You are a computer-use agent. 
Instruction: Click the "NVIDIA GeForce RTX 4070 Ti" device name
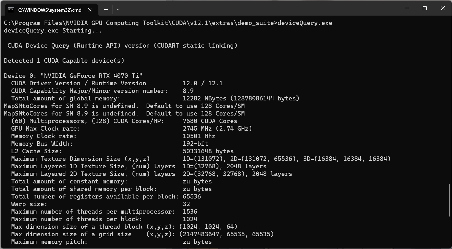pos(91,76)
